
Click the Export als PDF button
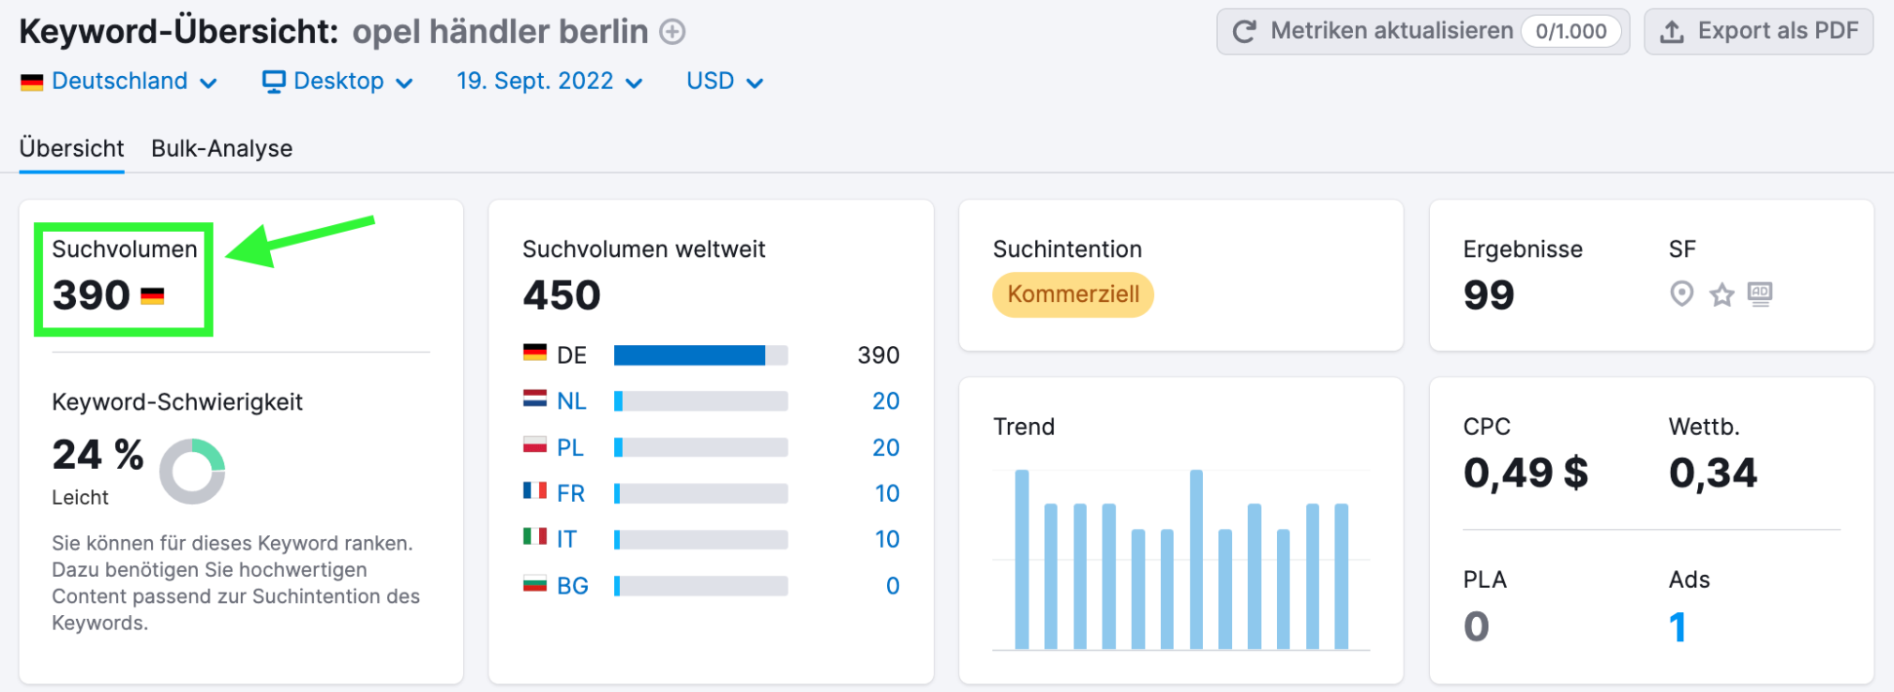(x=1759, y=32)
